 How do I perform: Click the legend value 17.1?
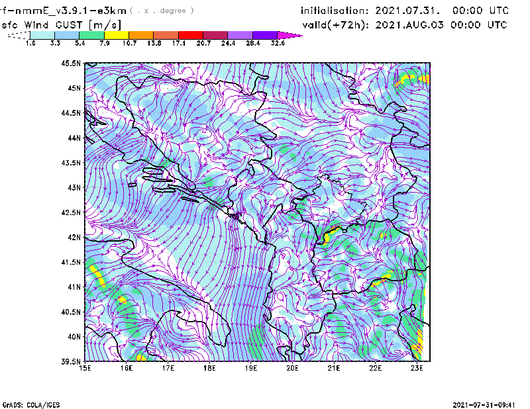click(x=179, y=43)
